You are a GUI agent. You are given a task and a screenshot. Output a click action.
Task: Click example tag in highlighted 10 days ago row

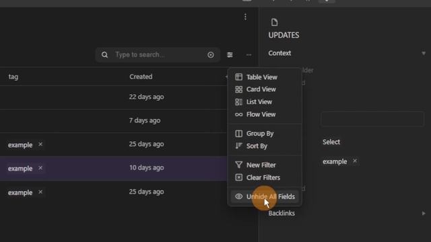[x=20, y=169]
